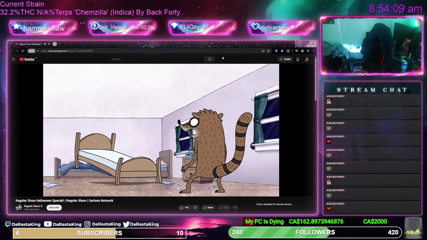Screen dimensions: 427x240
Task: Click the YouTube search magnifier button
Action: tap(210, 59)
